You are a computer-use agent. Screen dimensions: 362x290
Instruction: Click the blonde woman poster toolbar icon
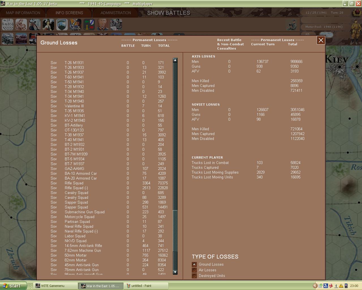pos(48,25)
